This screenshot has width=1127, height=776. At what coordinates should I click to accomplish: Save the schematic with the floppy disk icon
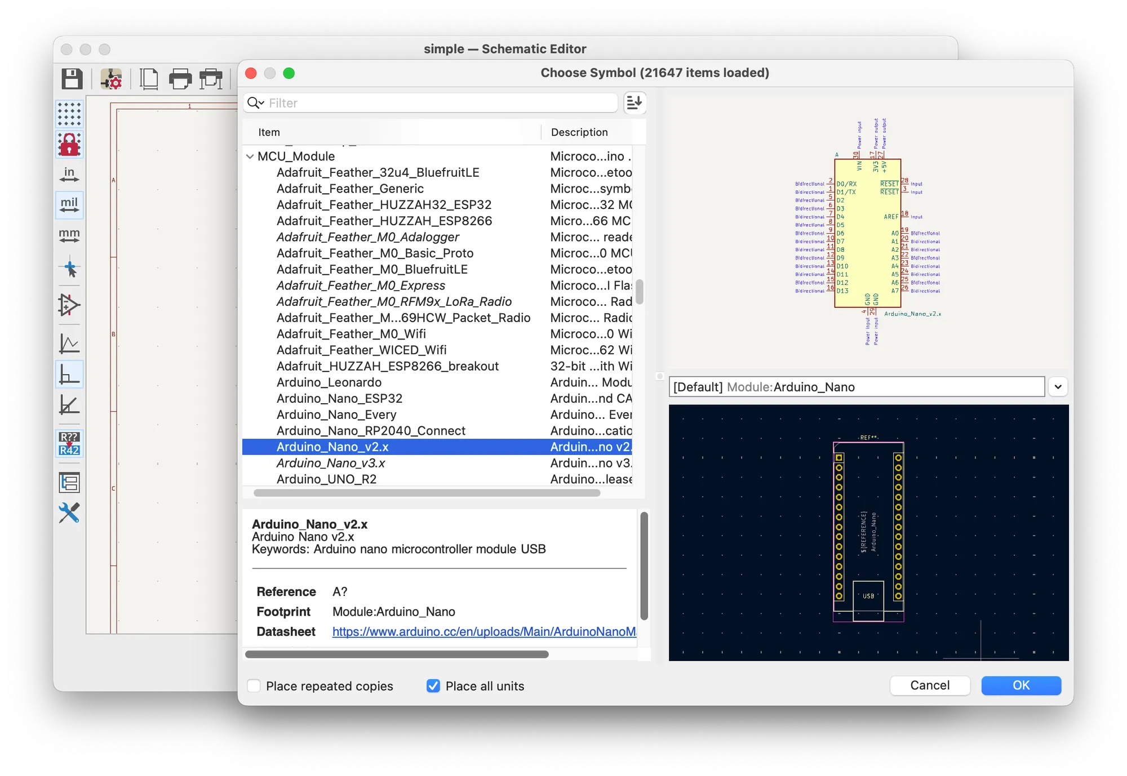[x=72, y=79]
